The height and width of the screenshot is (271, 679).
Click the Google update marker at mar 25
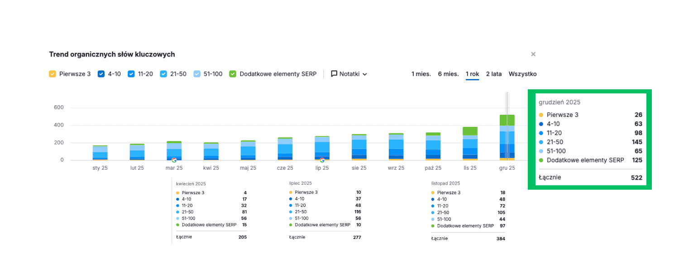(x=174, y=160)
